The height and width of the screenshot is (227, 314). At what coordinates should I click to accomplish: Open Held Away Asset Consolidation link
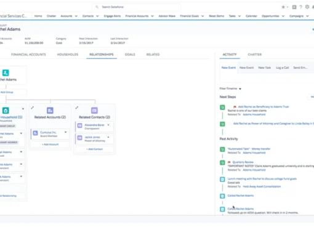point(262,186)
